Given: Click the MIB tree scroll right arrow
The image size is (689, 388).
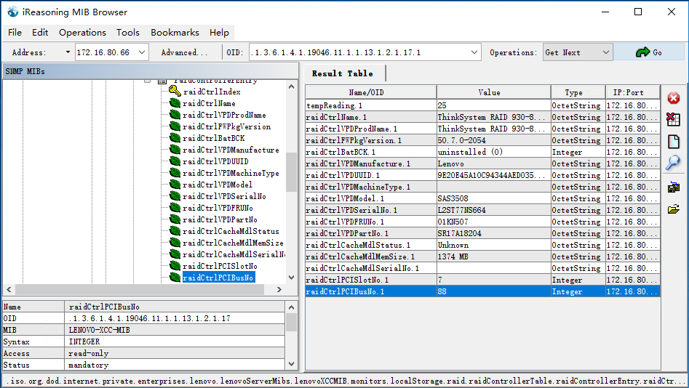Looking at the screenshot, I should tap(279, 289).
